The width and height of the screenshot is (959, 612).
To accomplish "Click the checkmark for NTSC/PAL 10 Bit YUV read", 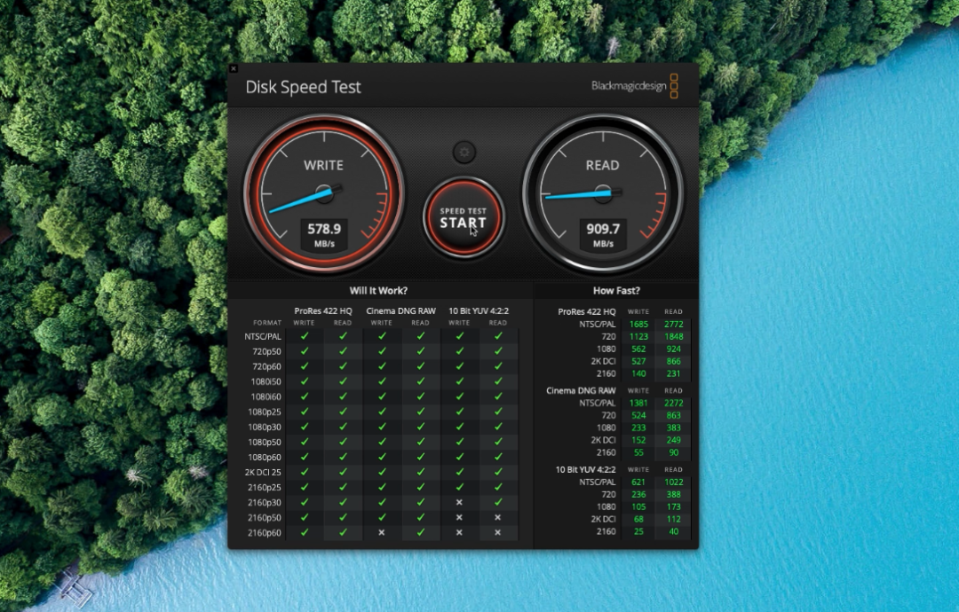I will coord(498,336).
